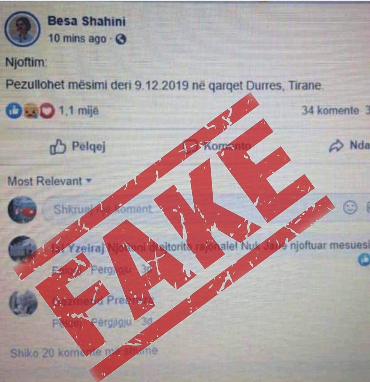Expand 'Shiko 20 komente më shumë'

point(84,352)
